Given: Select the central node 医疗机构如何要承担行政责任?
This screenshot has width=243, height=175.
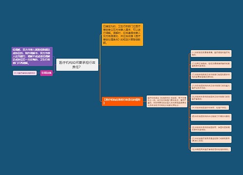Looking at the screenshot, I should pos(77,65).
